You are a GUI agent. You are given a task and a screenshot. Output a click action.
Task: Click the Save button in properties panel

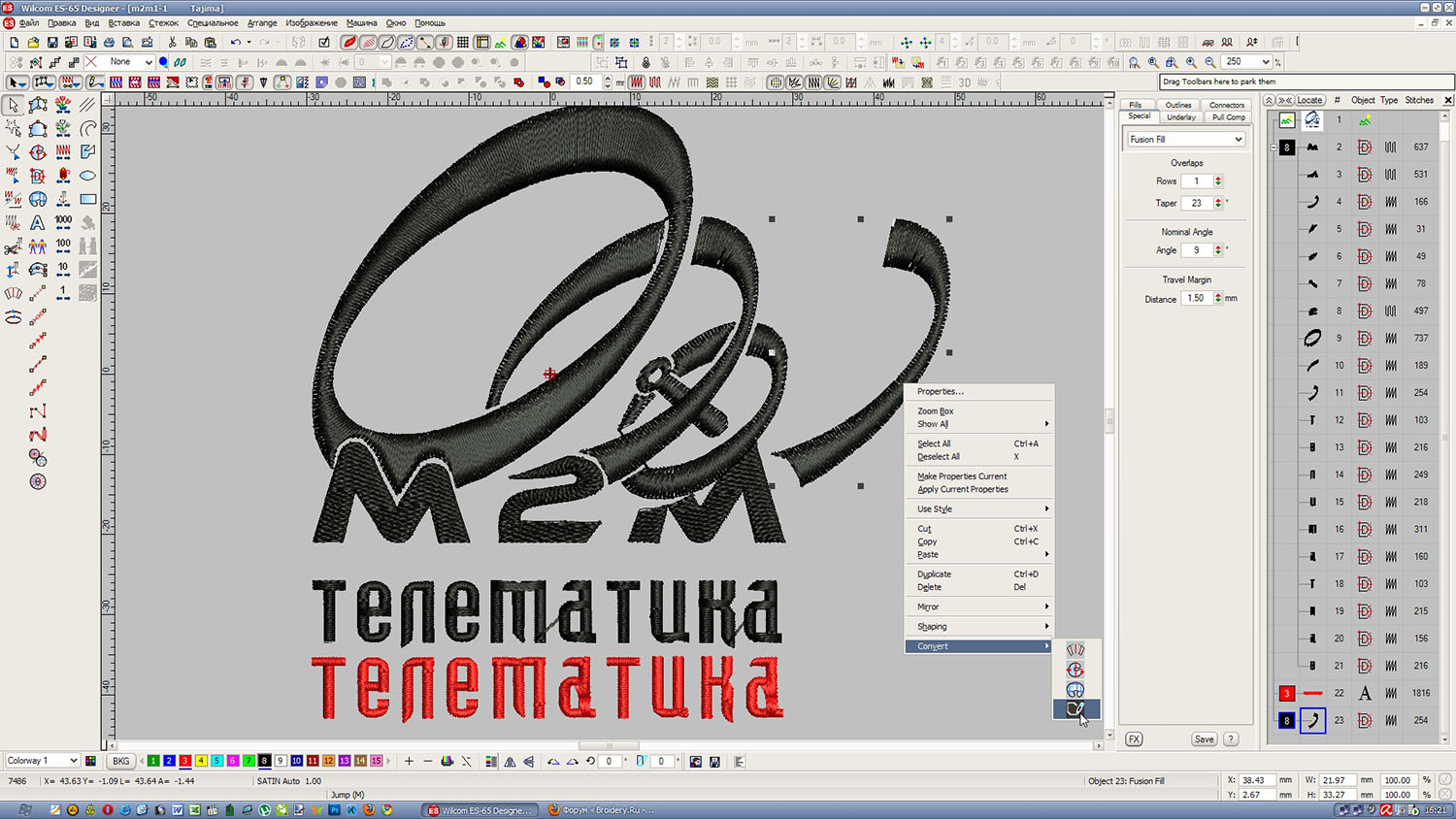pos(1204,739)
